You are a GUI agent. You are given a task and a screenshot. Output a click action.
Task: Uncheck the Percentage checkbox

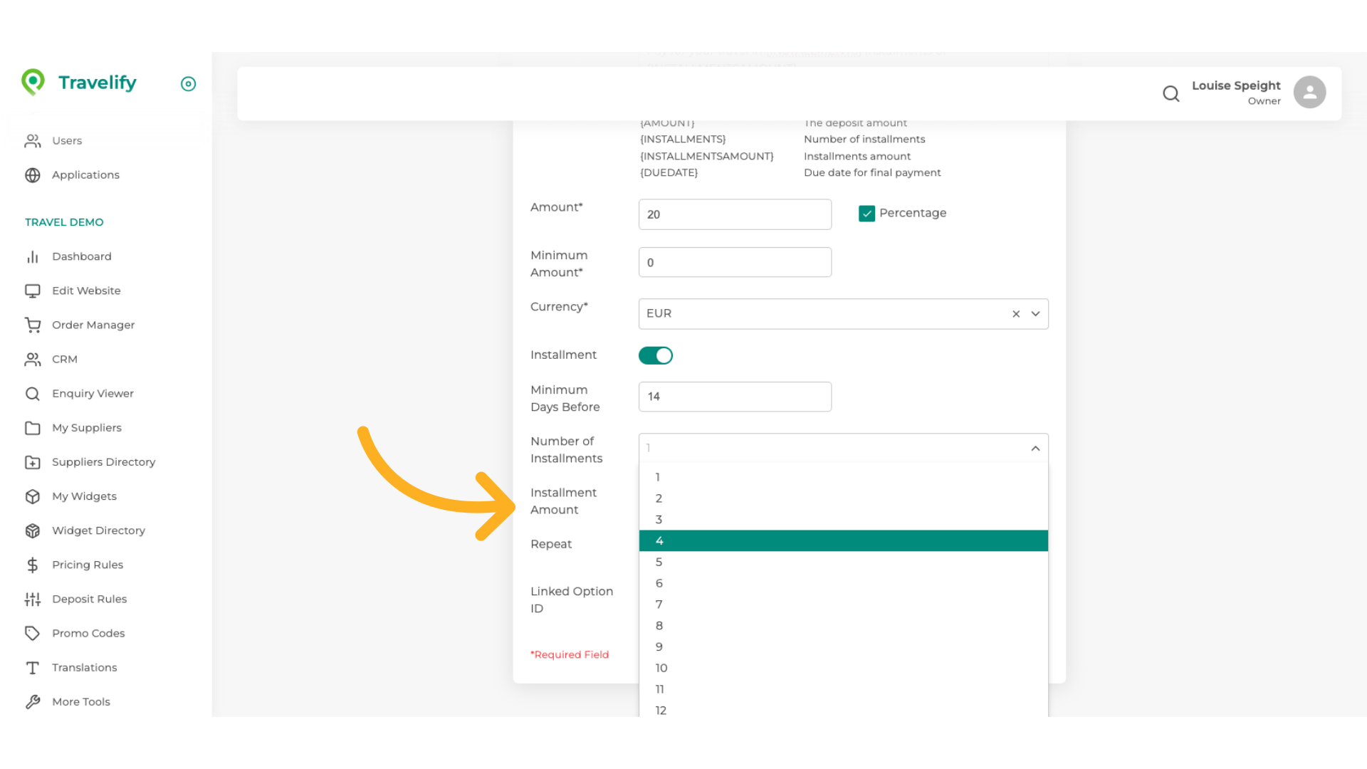coord(866,214)
